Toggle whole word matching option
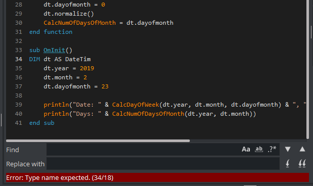313x186 pixels. [x=259, y=149]
